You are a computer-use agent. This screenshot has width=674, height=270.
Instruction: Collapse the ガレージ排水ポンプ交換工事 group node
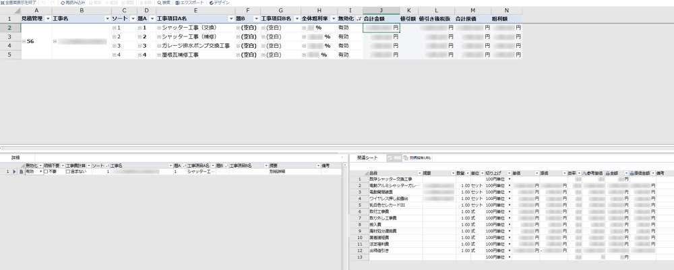158,46
